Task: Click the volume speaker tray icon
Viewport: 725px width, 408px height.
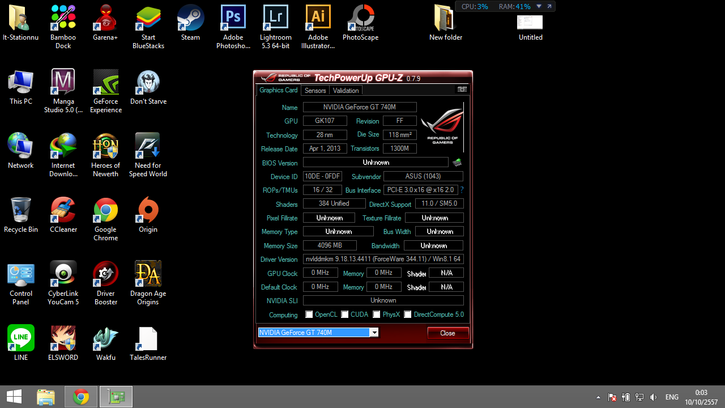Action: click(654, 397)
